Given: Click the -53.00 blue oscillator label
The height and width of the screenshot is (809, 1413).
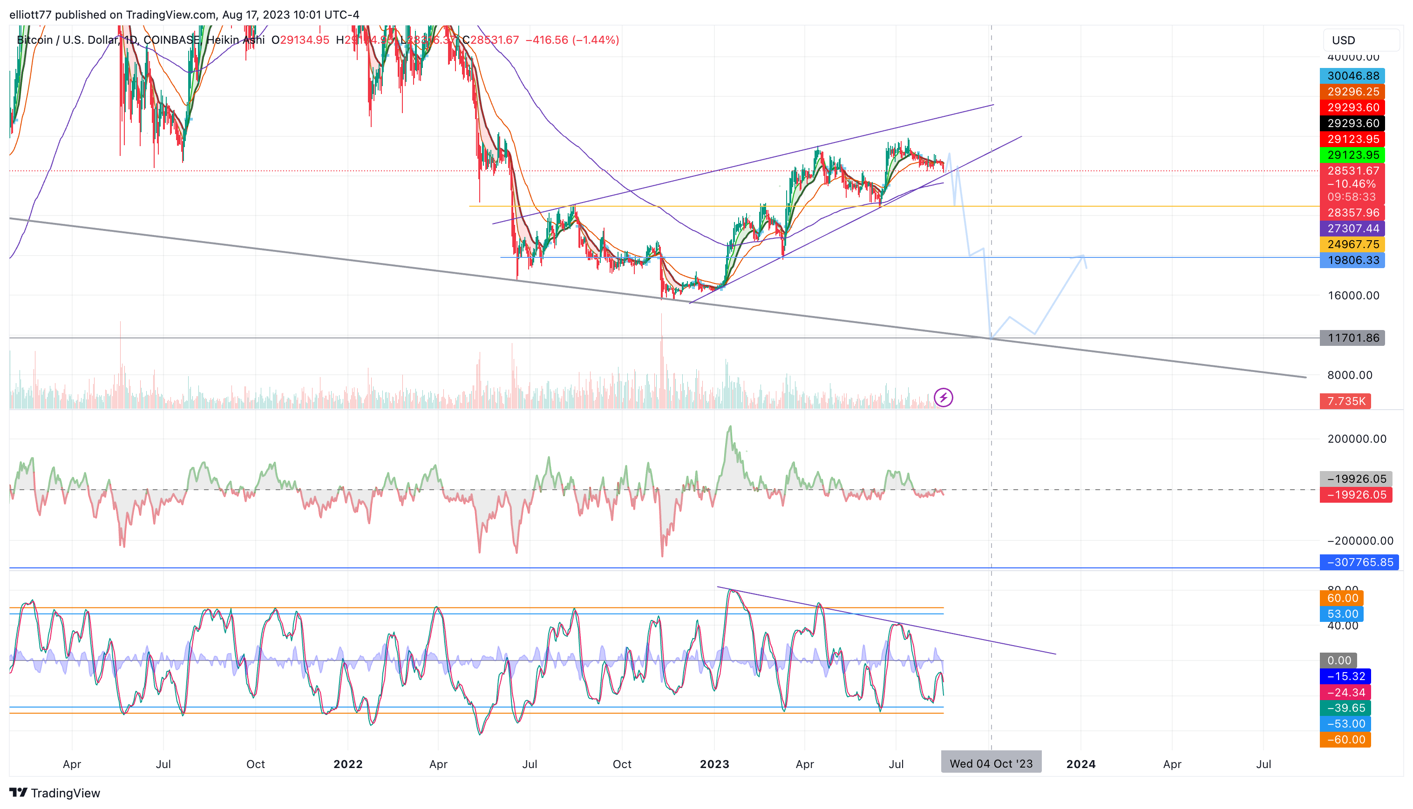Looking at the screenshot, I should point(1345,723).
